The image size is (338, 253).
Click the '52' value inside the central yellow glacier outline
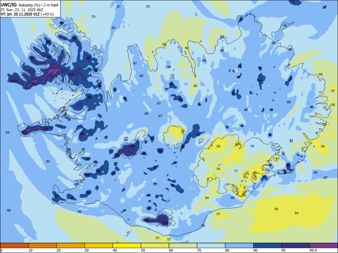(183, 131)
